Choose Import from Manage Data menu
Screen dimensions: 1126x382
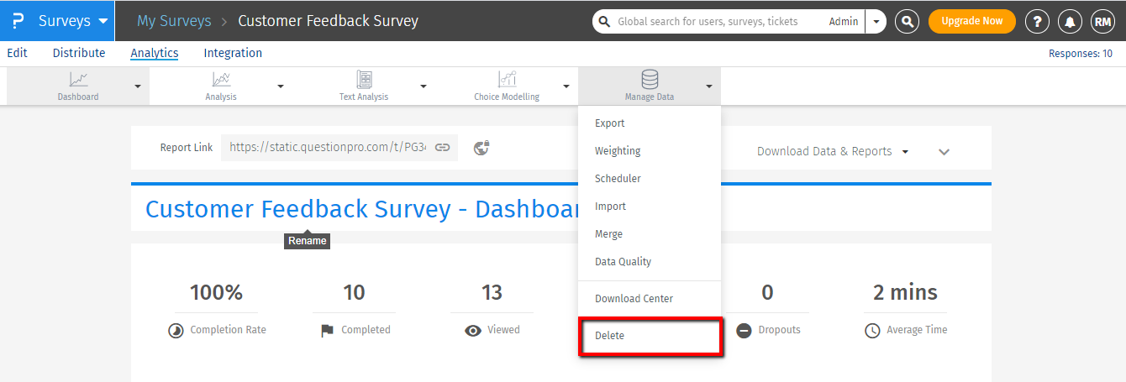(650, 207)
